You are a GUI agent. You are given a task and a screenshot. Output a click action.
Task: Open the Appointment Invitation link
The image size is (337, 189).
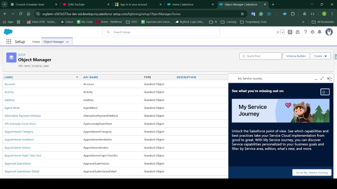coord(19,140)
